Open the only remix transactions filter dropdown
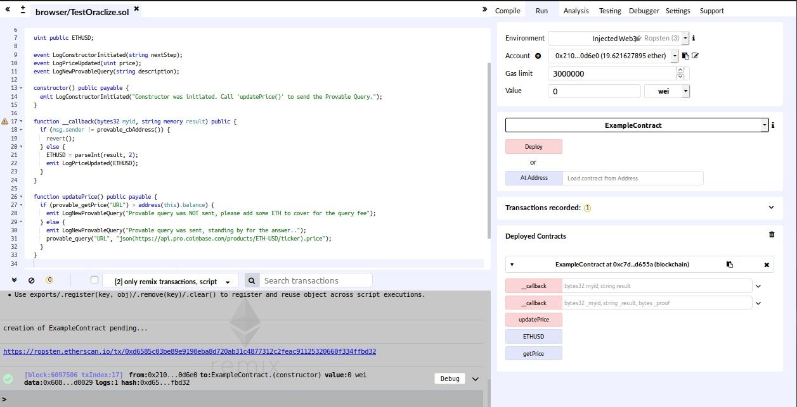Screen dimensions: 797x407 [x=171, y=281]
